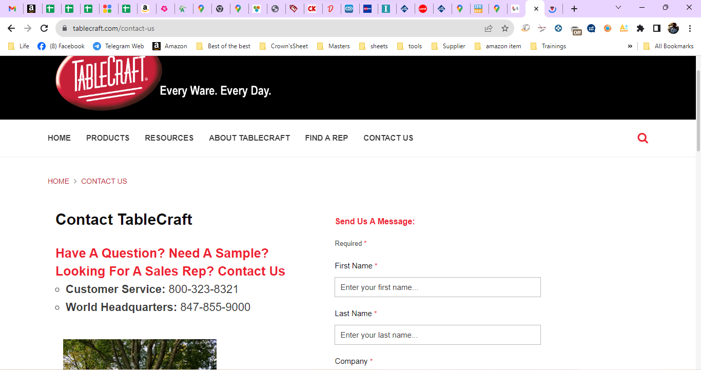701x370 pixels.
Task: Go back to the previous page
Action: point(11,29)
